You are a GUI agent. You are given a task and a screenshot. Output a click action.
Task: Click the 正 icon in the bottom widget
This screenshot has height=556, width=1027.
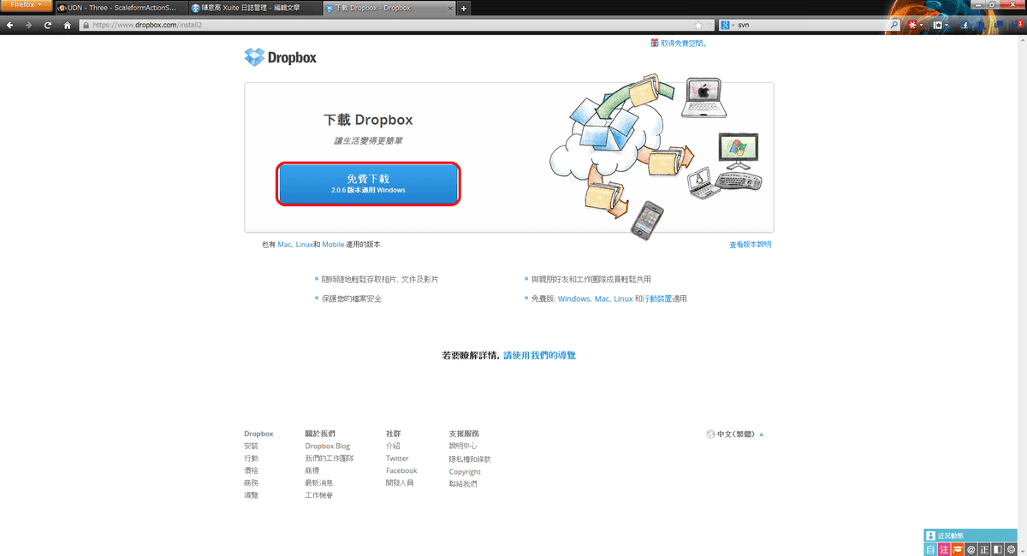click(984, 548)
